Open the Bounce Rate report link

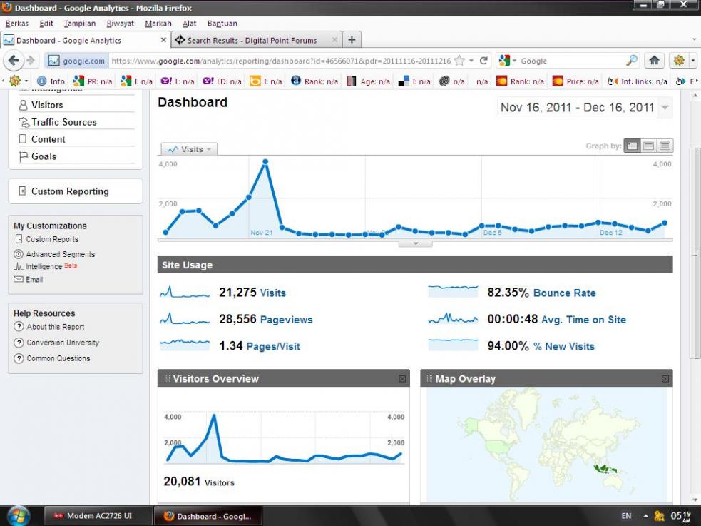click(x=565, y=293)
